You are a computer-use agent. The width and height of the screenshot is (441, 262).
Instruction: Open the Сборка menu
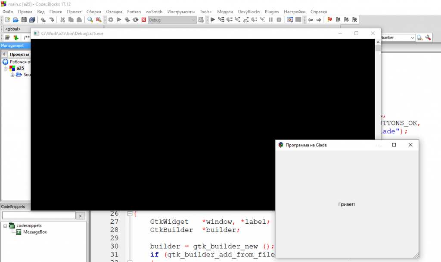pyautogui.click(x=93, y=12)
